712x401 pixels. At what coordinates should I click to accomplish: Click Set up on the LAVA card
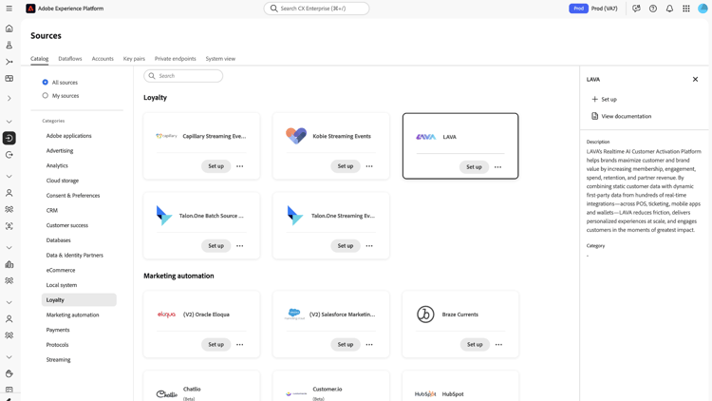[x=474, y=167]
